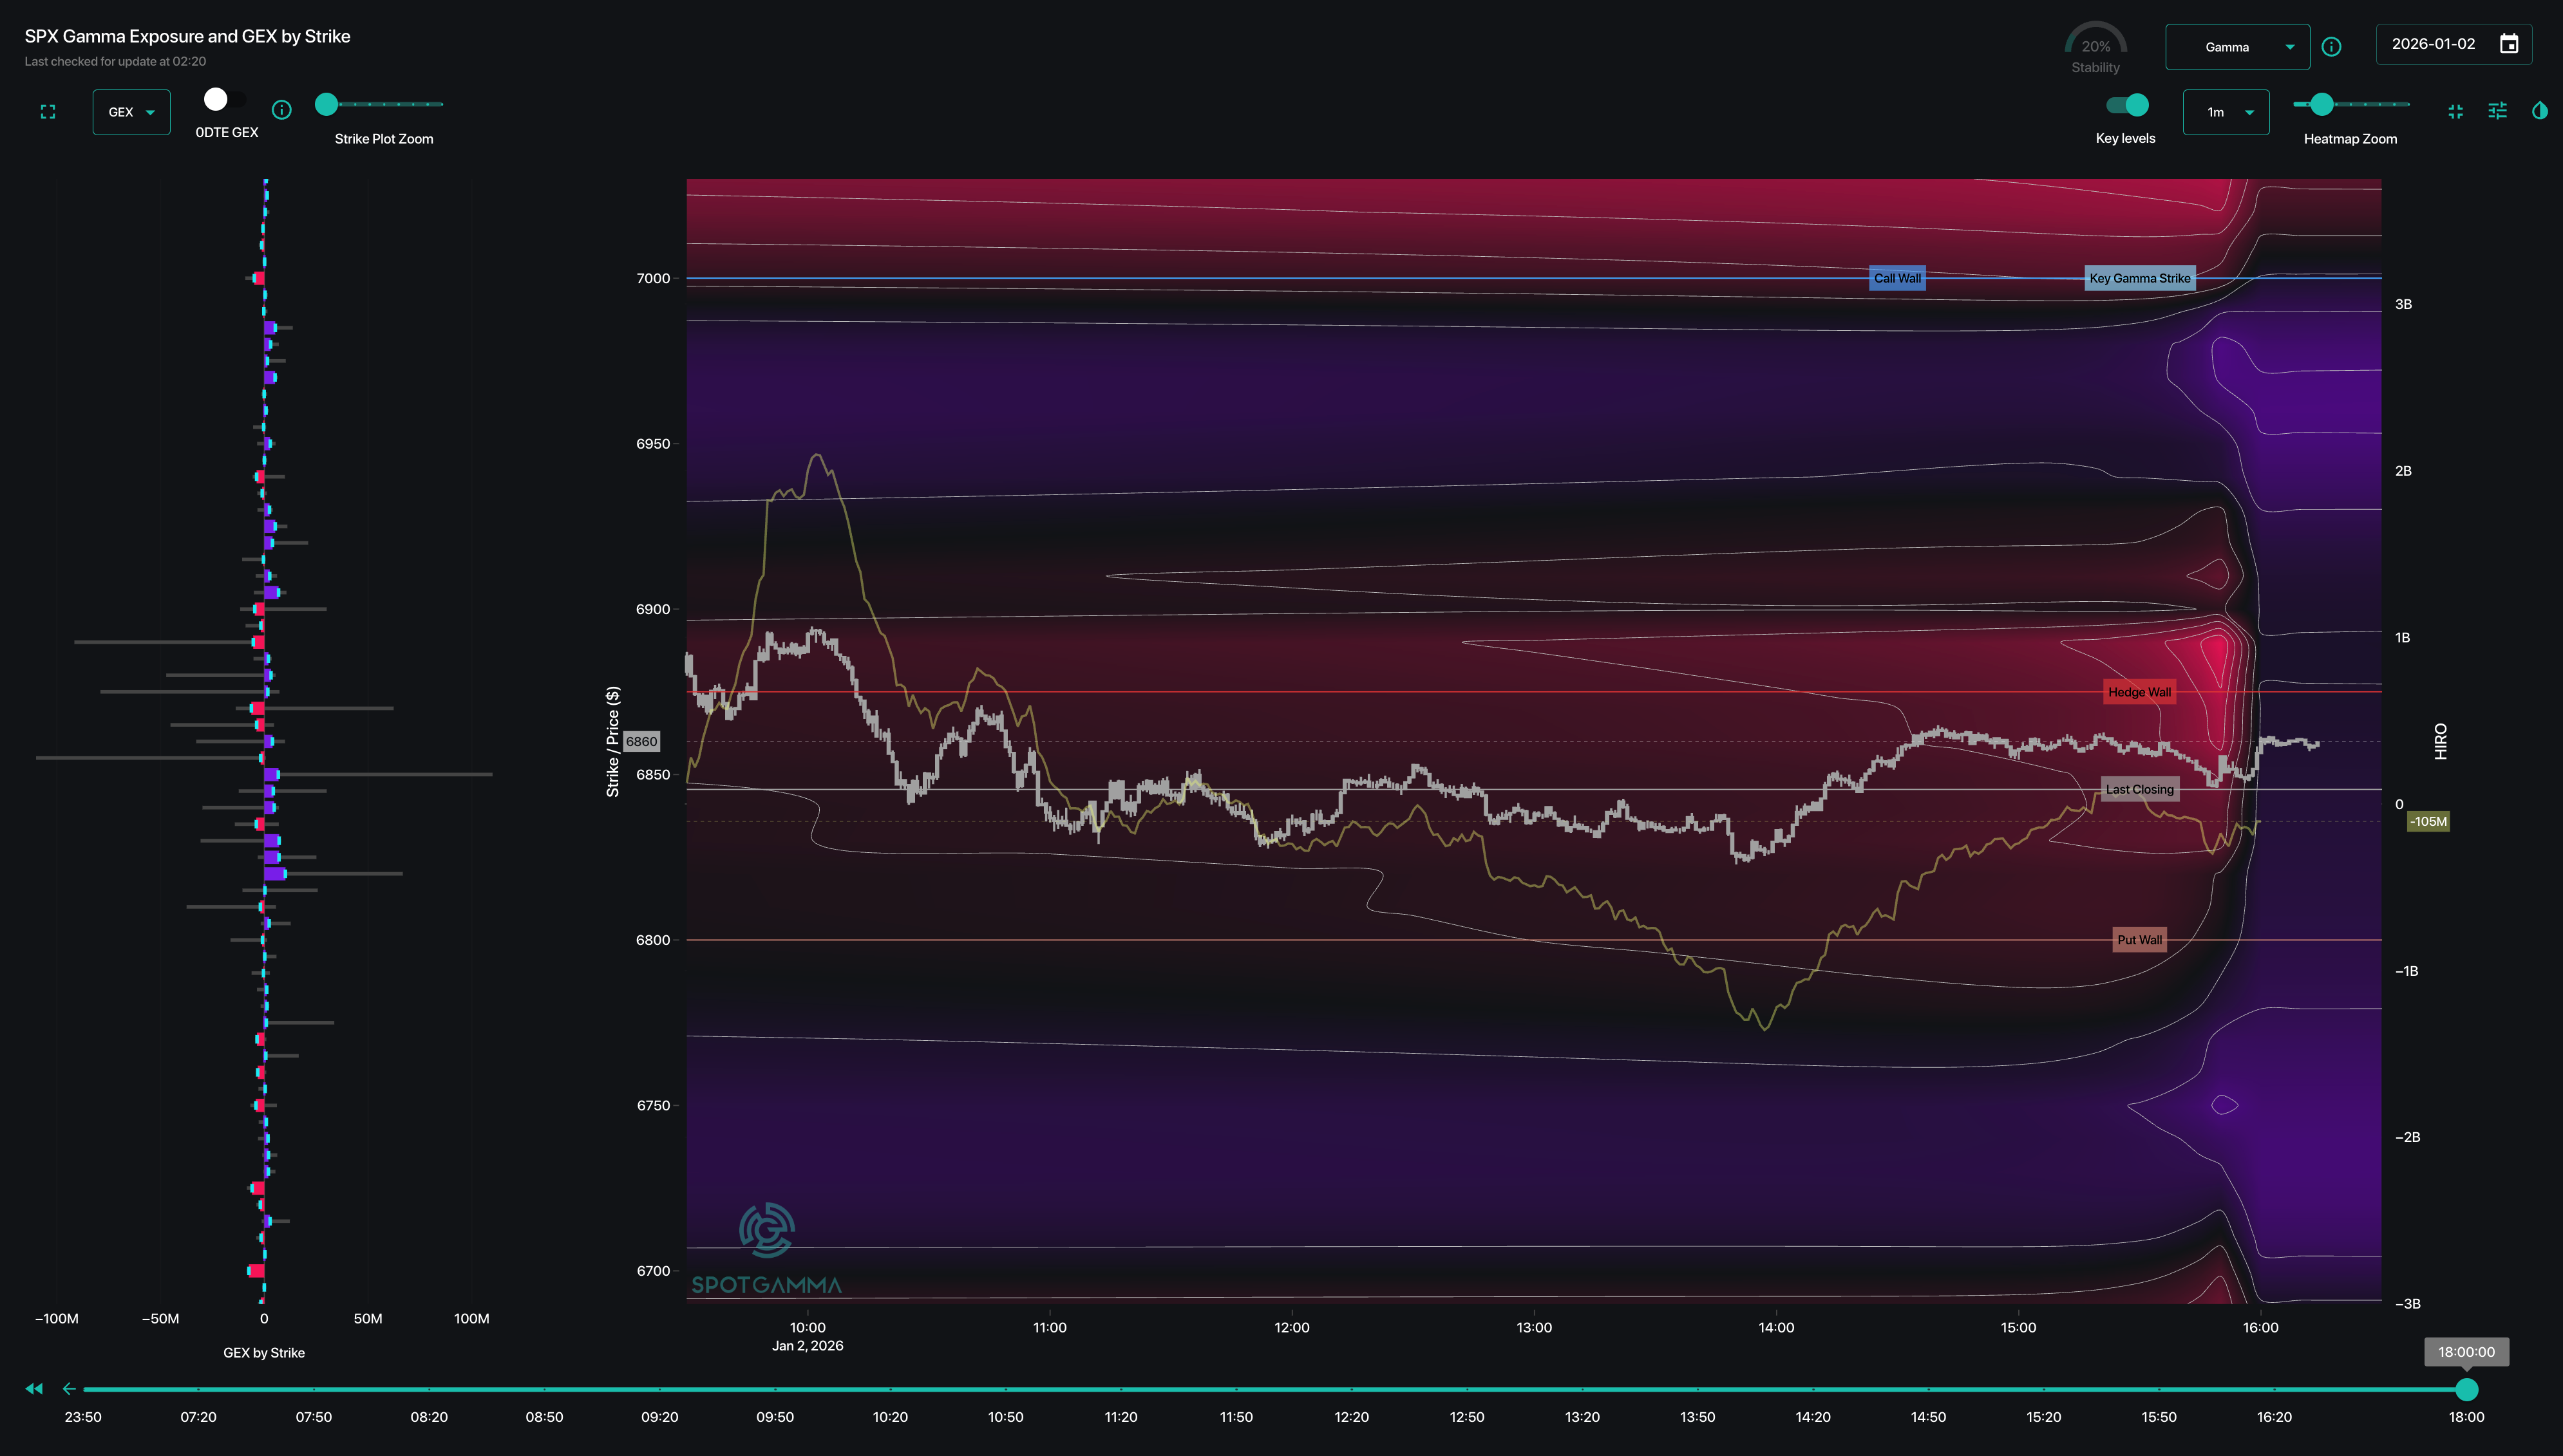The image size is (2563, 1456).
Task: Click the Strike Plot Zoom slider handle
Action: click(x=326, y=104)
